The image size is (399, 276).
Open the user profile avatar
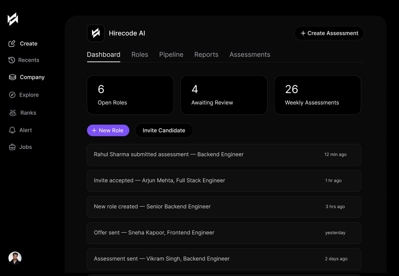coord(15,258)
